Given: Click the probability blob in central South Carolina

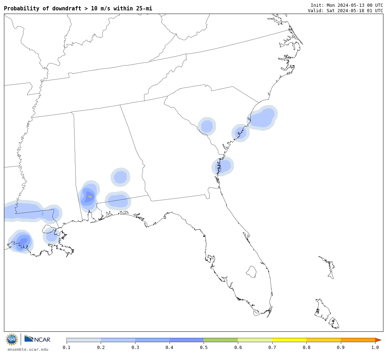Looking at the screenshot, I should [x=207, y=126].
